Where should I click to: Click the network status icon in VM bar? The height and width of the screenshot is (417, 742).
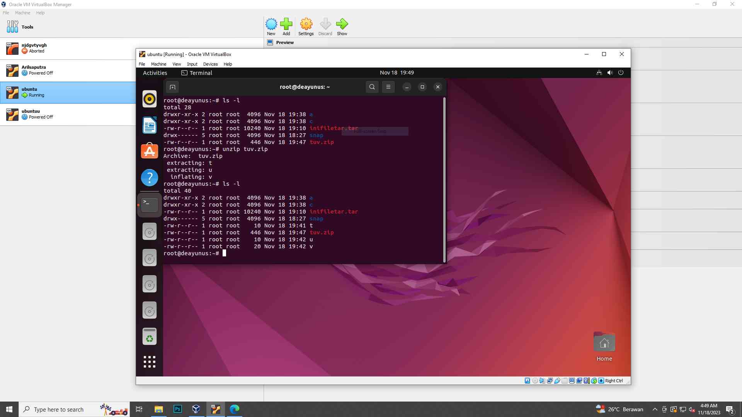[550, 381]
